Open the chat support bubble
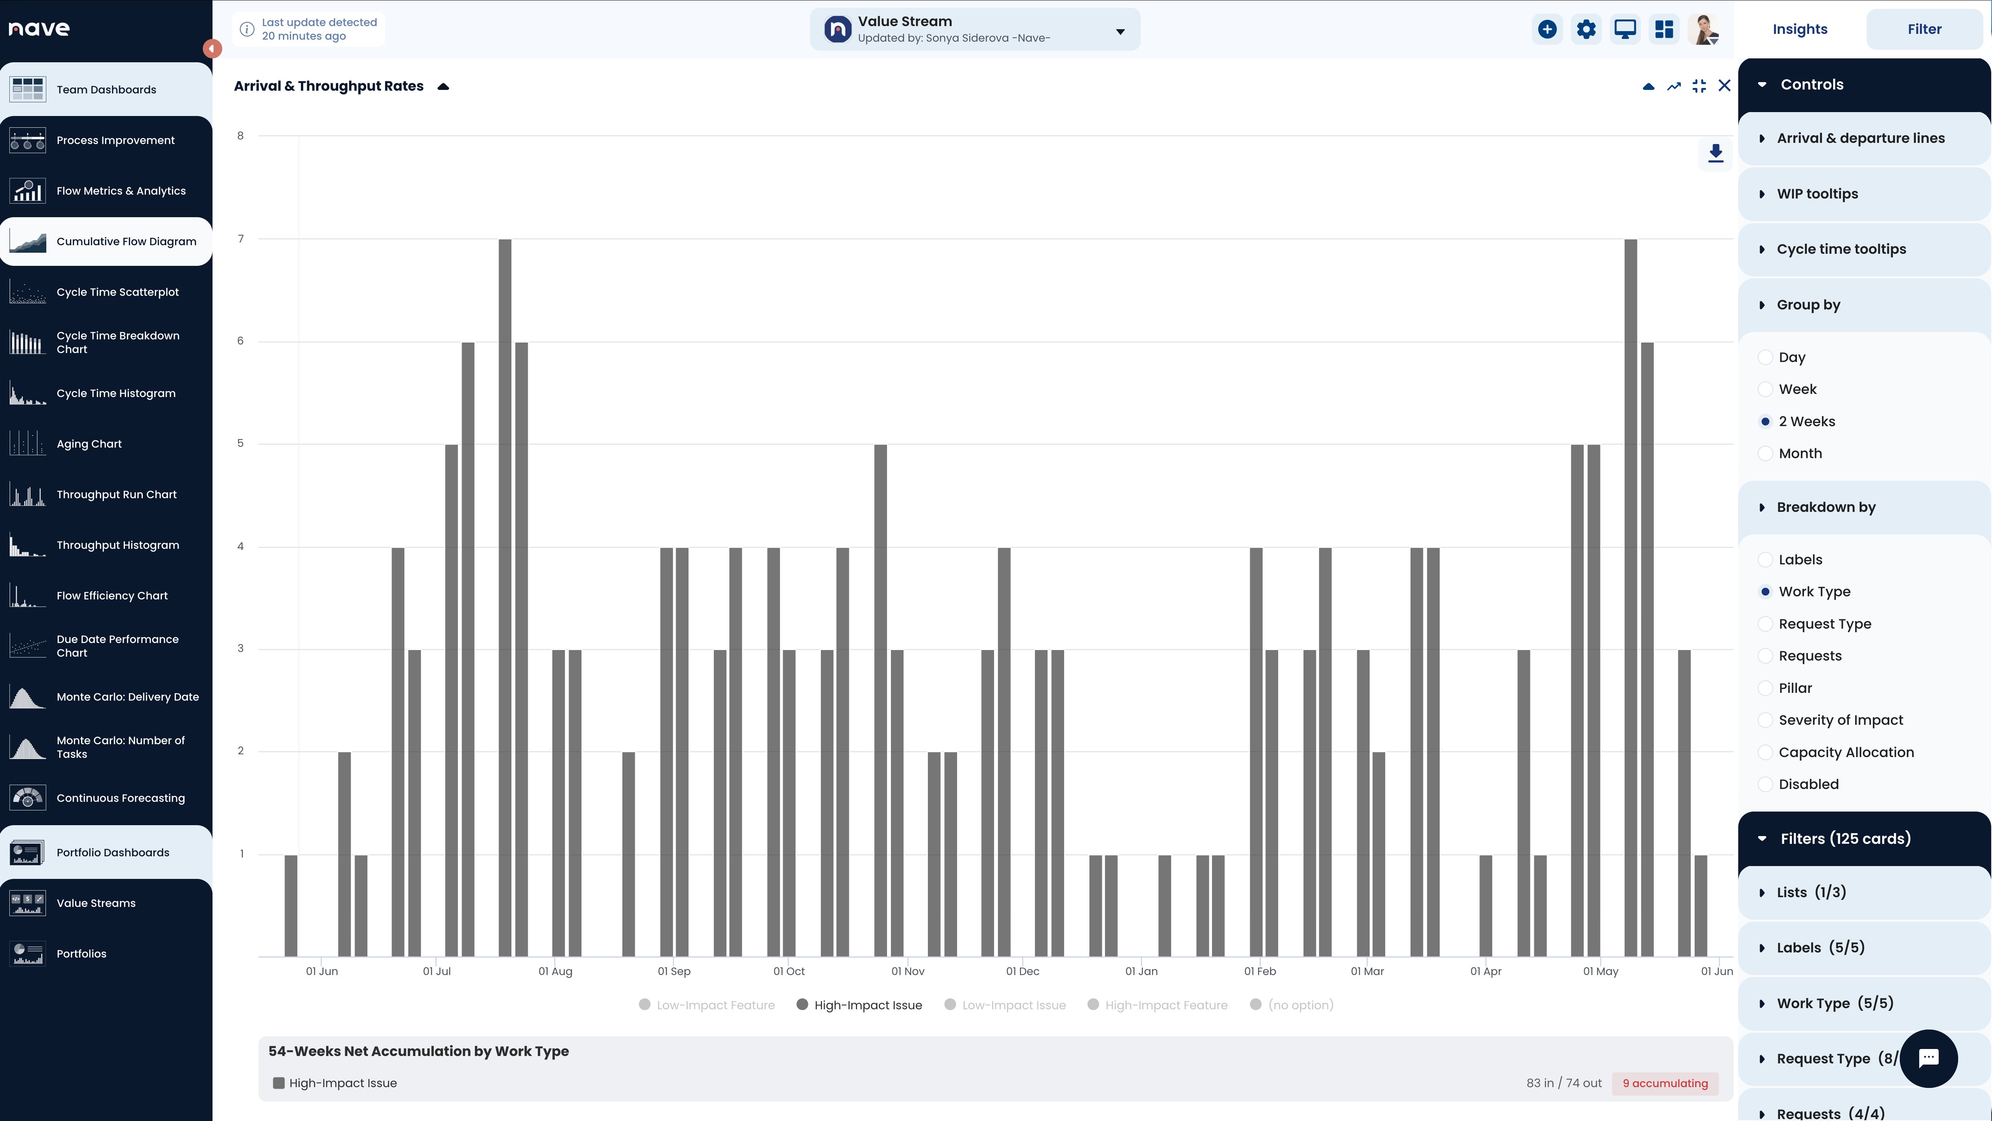The height and width of the screenshot is (1121, 1992). [x=1929, y=1058]
